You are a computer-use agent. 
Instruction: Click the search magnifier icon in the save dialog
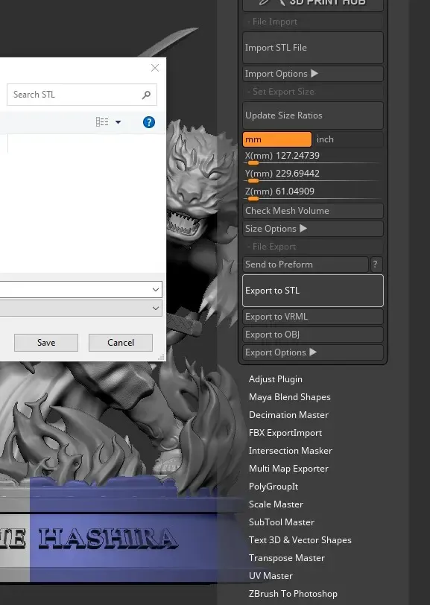pos(146,95)
